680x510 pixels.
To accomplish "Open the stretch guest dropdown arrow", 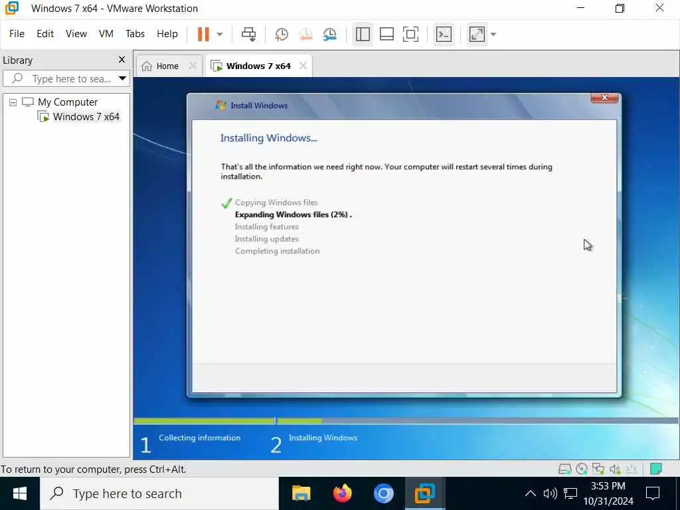I will point(493,35).
